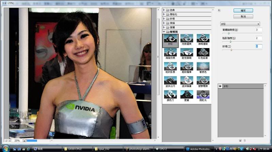This screenshot has height=152, width=272.
Task: Apply the 霓虹光 Neon Glow filter thumbnail
Action: (203, 94)
